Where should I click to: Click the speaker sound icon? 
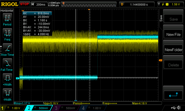[179, 108]
